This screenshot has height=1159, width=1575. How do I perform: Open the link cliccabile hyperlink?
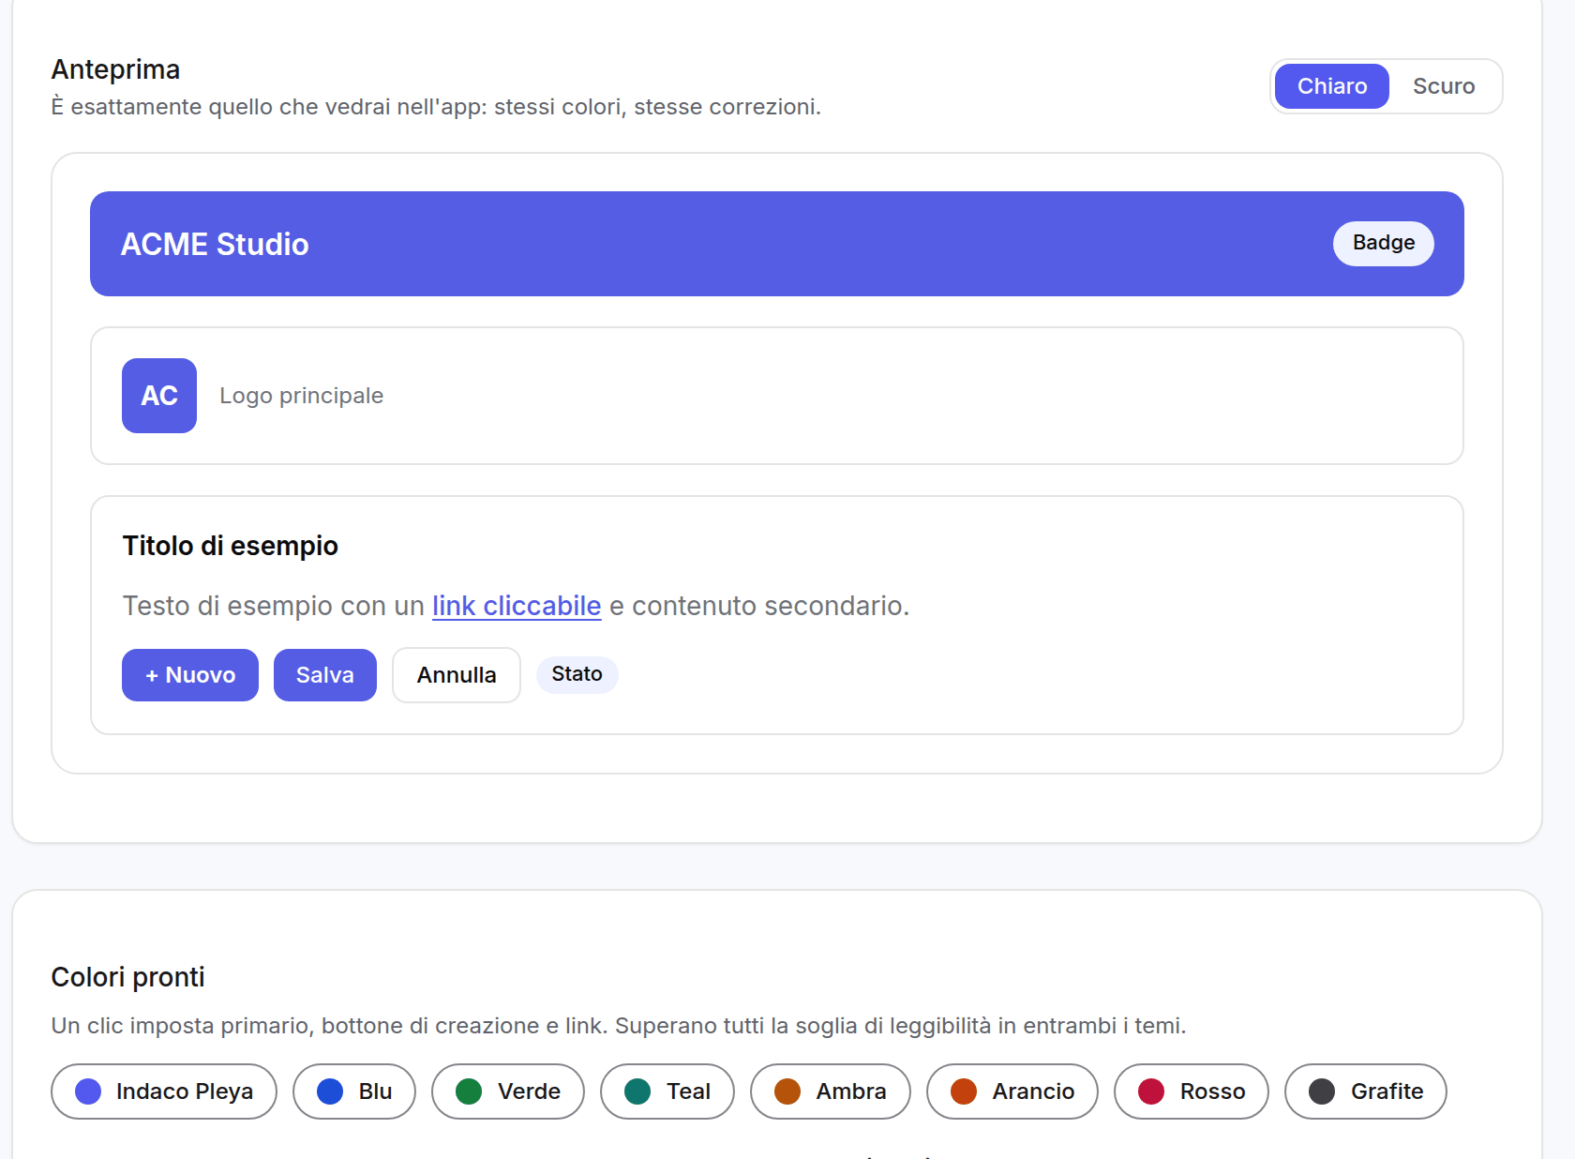click(x=517, y=606)
